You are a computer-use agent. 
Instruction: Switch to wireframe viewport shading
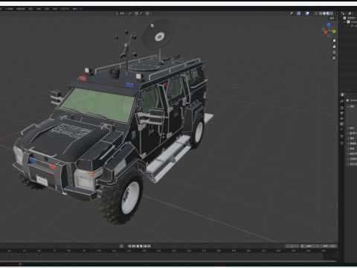pyautogui.click(x=321, y=13)
